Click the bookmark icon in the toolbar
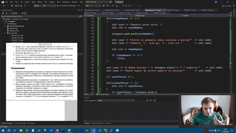This screenshot has width=236, height=133. point(129,6)
